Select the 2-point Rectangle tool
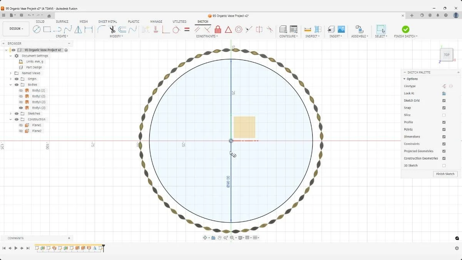 [x=47, y=29]
